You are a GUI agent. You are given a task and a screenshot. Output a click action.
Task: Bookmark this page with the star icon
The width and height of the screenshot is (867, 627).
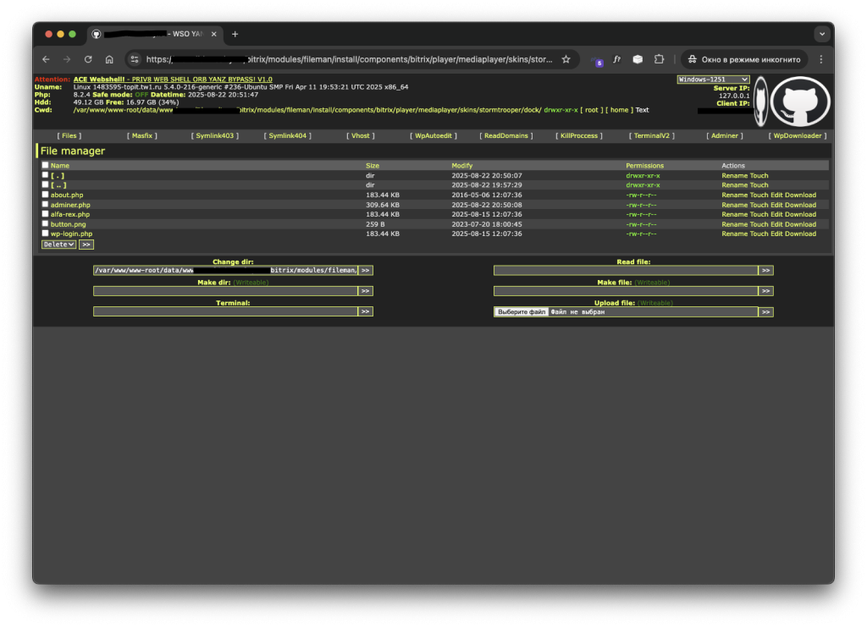tap(566, 59)
